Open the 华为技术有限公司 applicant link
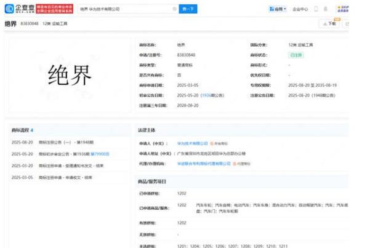 click(x=191, y=142)
